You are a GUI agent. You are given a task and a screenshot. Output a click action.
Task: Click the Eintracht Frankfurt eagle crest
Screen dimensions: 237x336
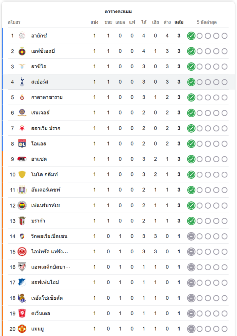coord(22,252)
